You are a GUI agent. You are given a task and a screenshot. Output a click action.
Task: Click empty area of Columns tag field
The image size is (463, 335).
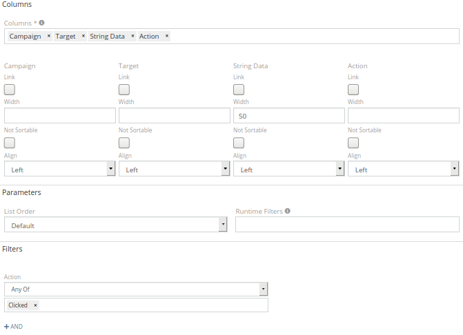311,37
